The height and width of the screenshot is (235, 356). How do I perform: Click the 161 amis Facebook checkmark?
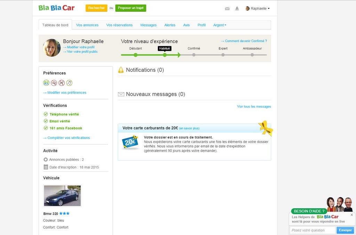coord(46,128)
